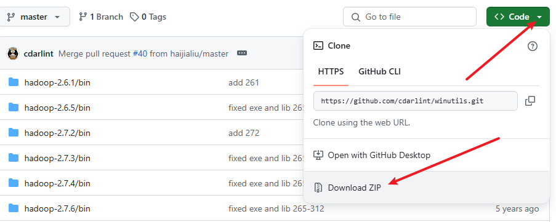Open the cdarlint author link

[x=38, y=54]
